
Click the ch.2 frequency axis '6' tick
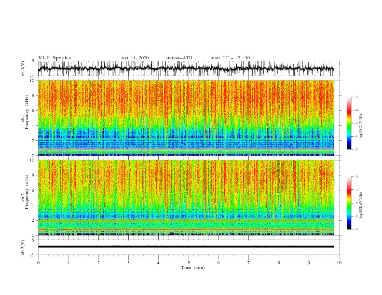(x=34, y=190)
